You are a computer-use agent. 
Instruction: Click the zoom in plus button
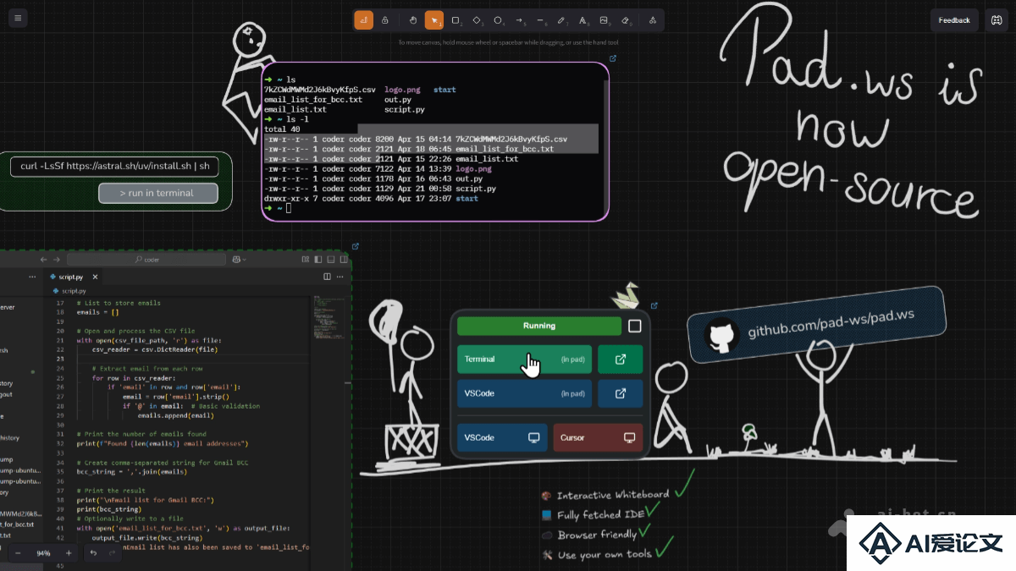coord(69,552)
